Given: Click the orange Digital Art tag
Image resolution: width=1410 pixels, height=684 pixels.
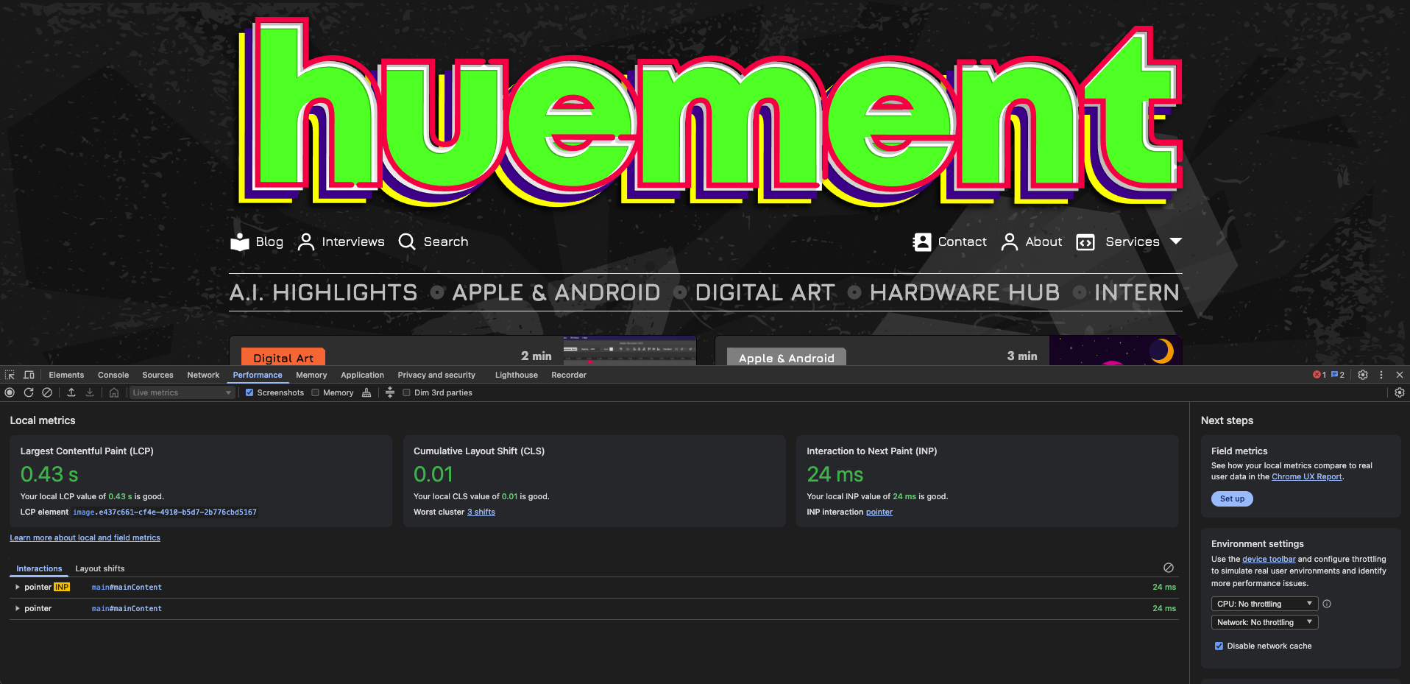Looking at the screenshot, I should (x=283, y=357).
